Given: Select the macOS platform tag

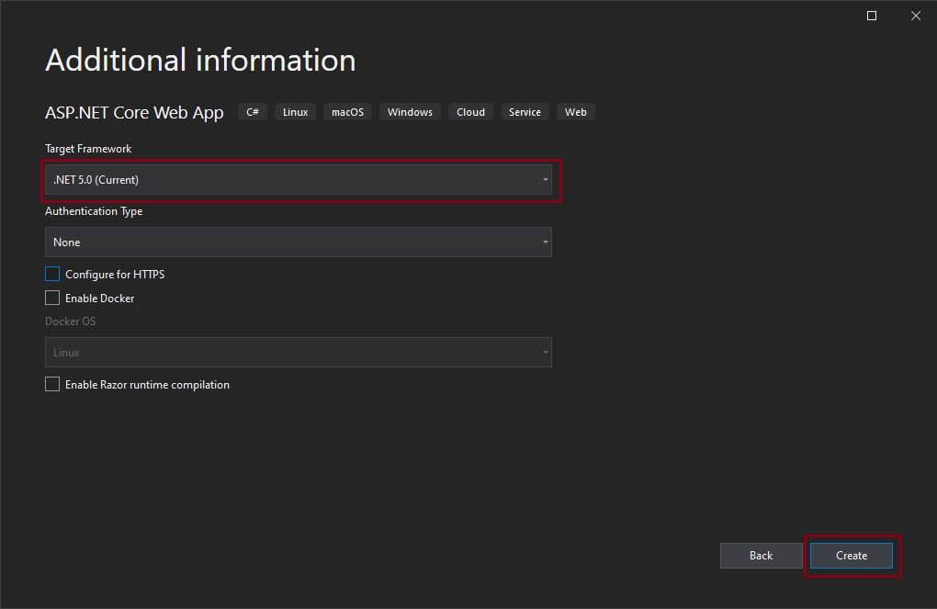Looking at the screenshot, I should click(x=347, y=111).
